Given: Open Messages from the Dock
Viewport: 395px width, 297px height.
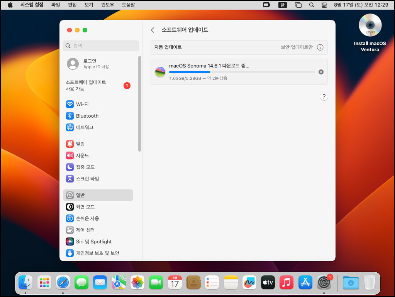Looking at the screenshot, I should (81, 282).
